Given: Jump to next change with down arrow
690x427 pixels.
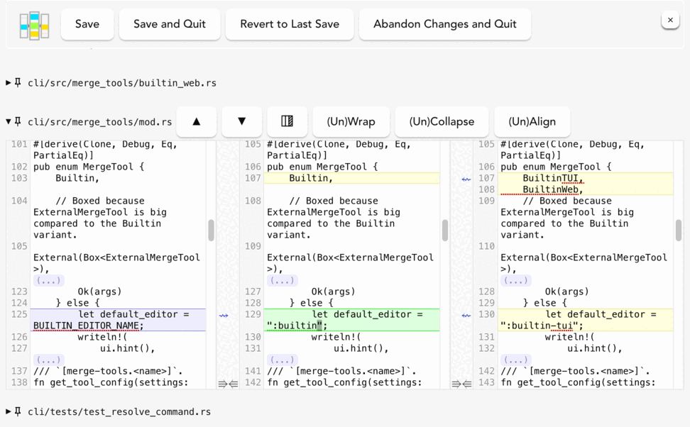Looking at the screenshot, I should coord(242,121).
